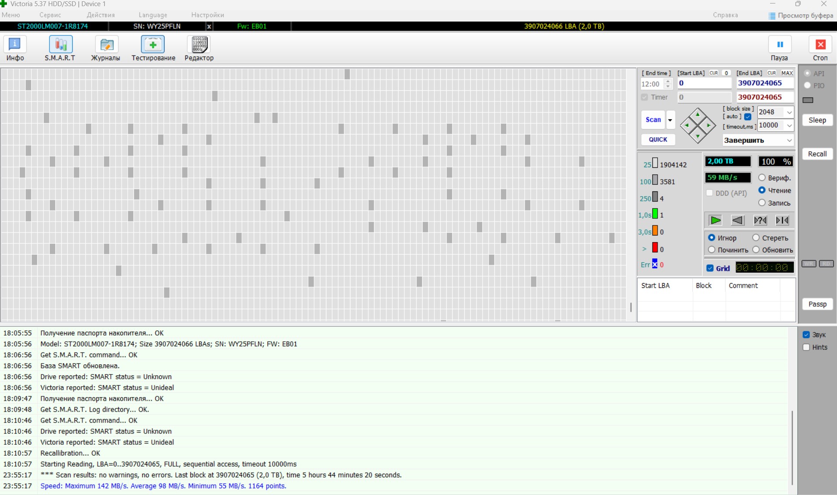This screenshot has height=495, width=837.
Task: Expand the block size 2048 dropdown
Action: (x=789, y=112)
